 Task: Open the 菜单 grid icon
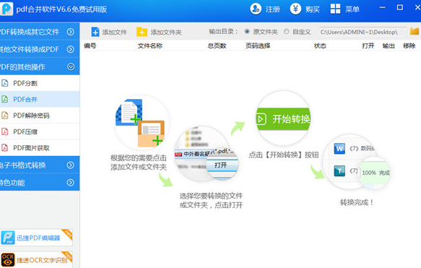tap(335, 9)
